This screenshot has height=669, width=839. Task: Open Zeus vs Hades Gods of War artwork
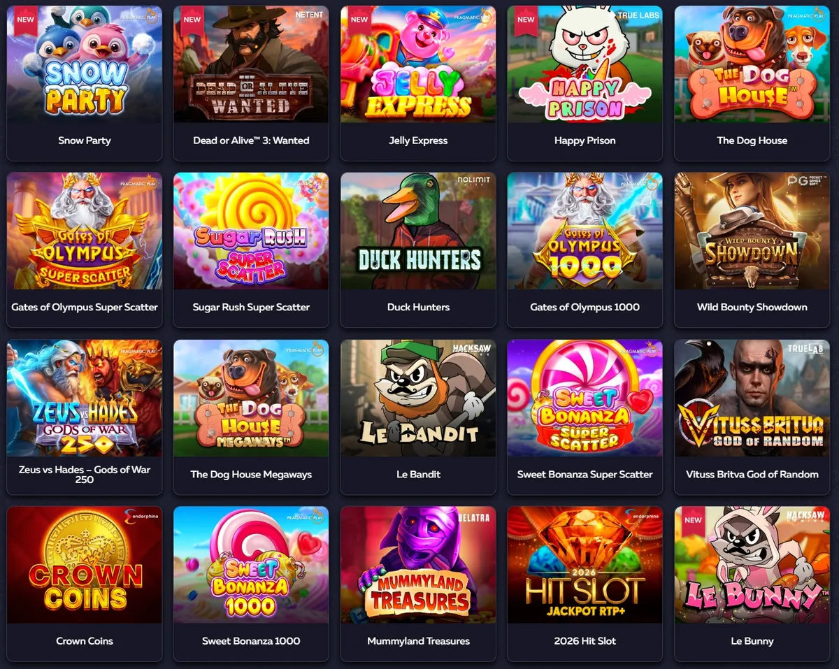(x=85, y=398)
